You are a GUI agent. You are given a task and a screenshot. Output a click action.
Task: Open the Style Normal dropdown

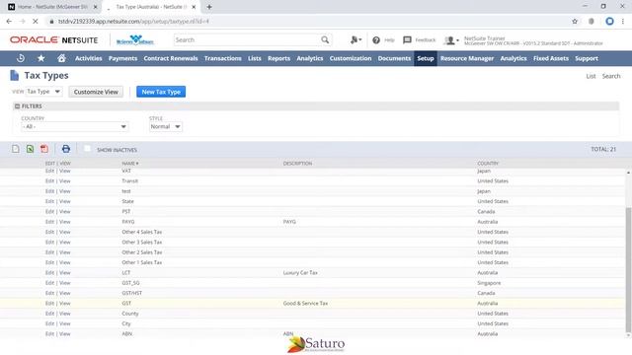[x=165, y=126]
